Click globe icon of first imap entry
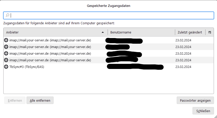 click(x=6, y=40)
